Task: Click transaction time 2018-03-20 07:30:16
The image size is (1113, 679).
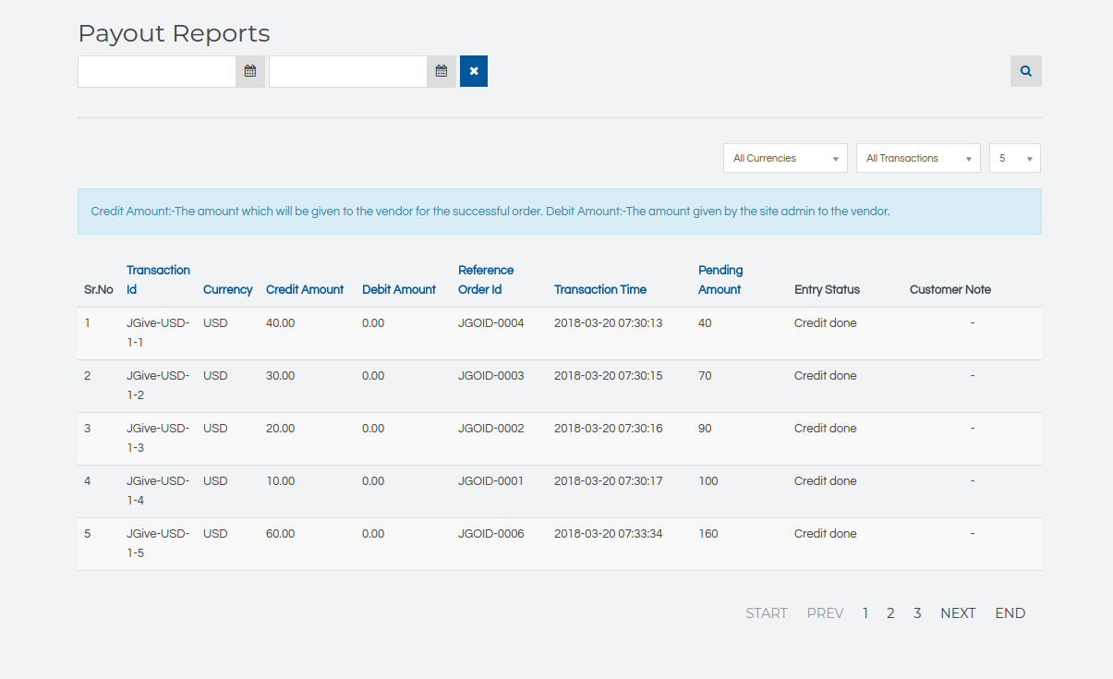Action: 609,429
